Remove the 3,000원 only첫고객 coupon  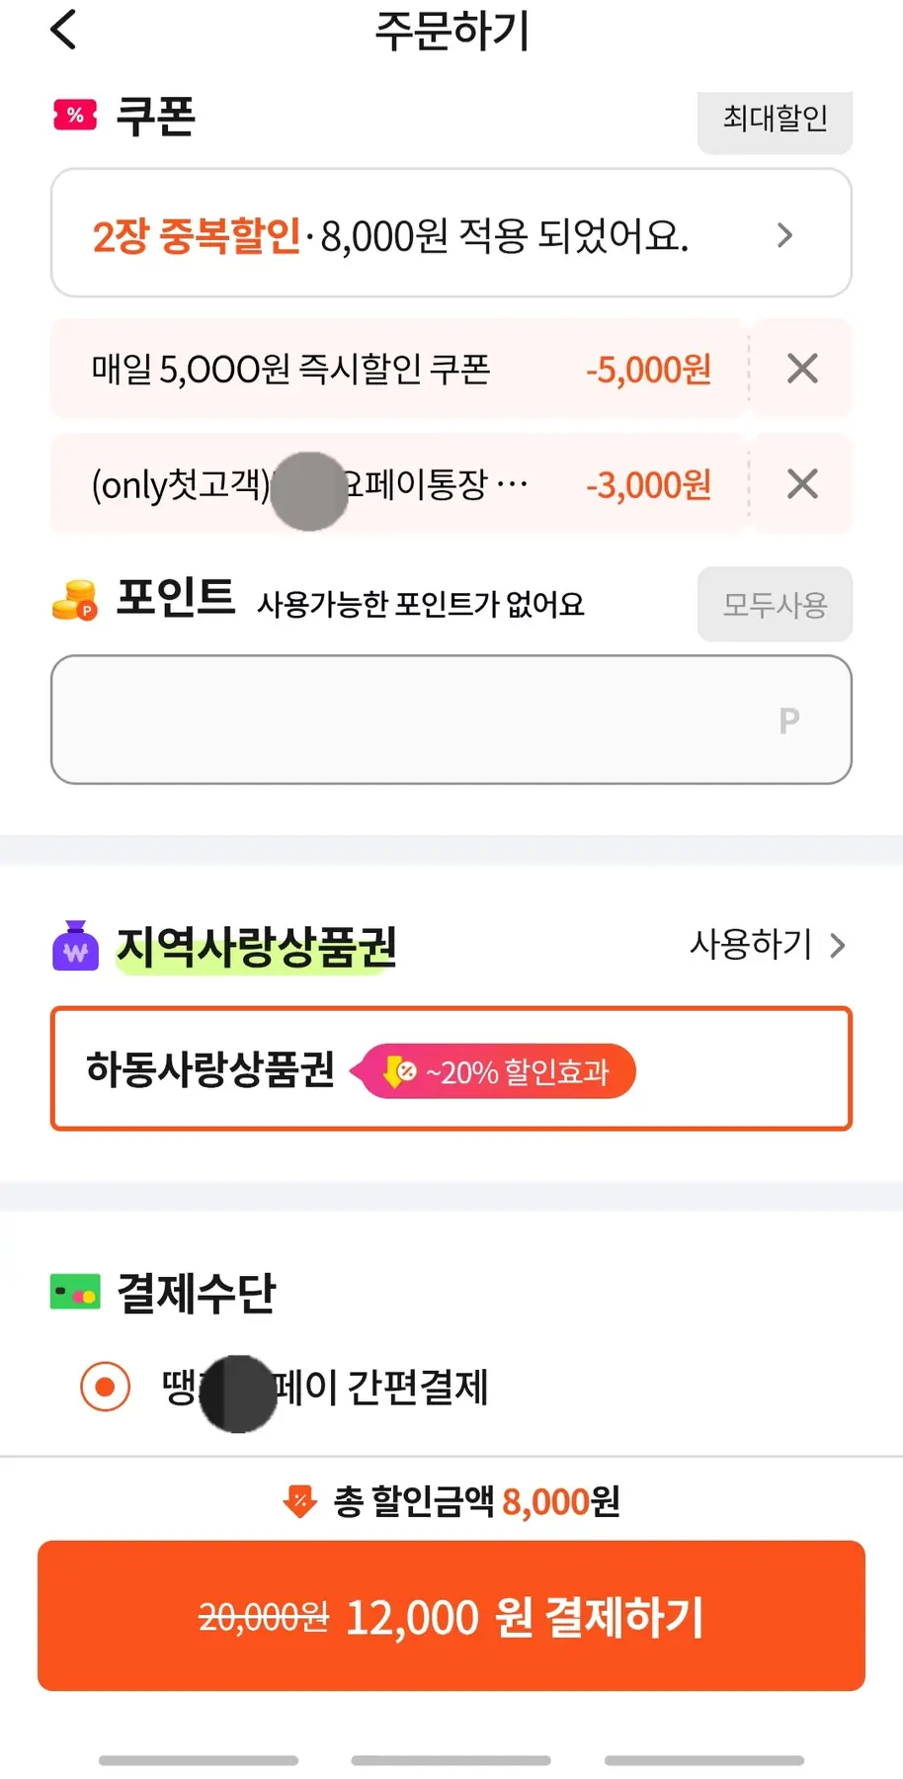(x=802, y=484)
